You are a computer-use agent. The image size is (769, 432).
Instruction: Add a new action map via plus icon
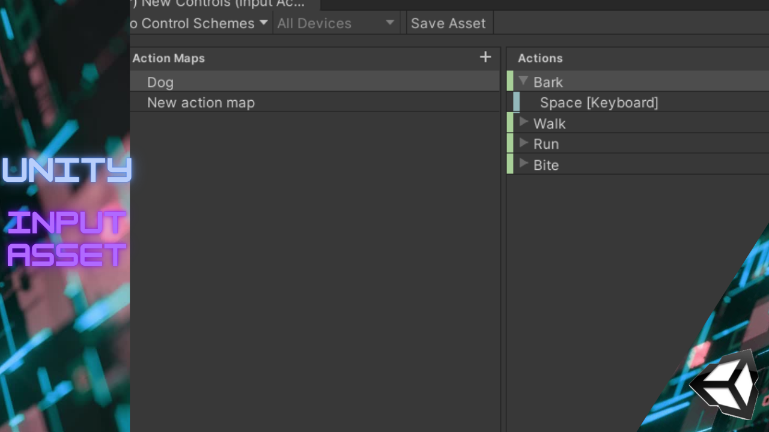485,57
